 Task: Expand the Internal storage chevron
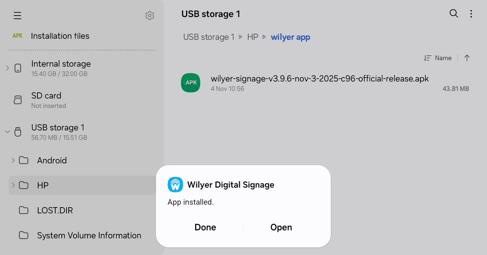tap(7, 68)
